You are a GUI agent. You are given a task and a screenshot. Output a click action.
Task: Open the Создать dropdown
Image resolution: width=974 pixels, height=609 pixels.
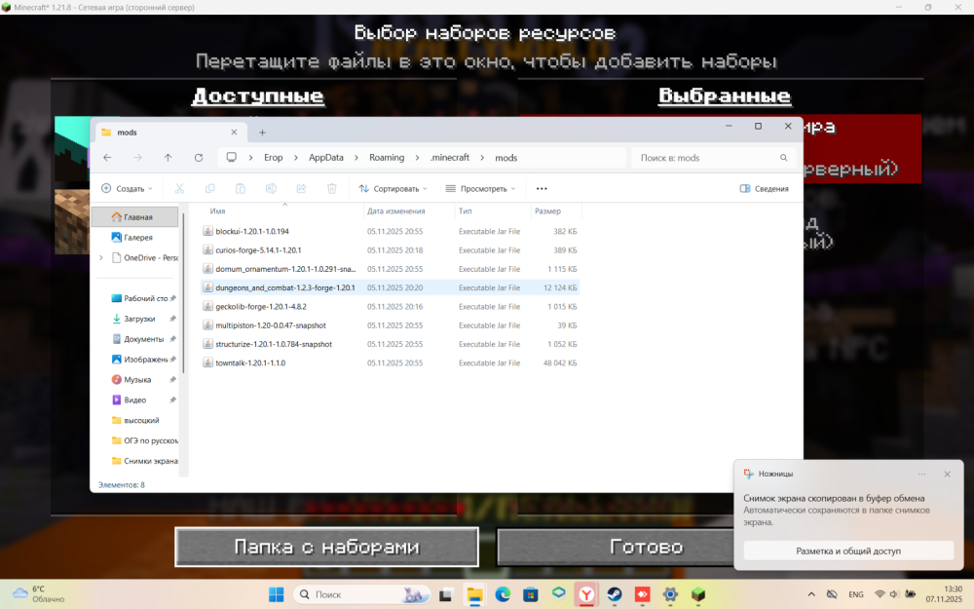click(127, 188)
